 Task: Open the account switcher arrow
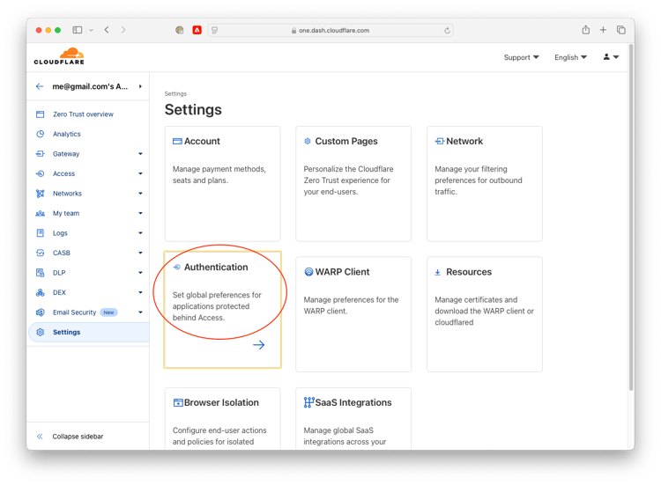point(140,86)
